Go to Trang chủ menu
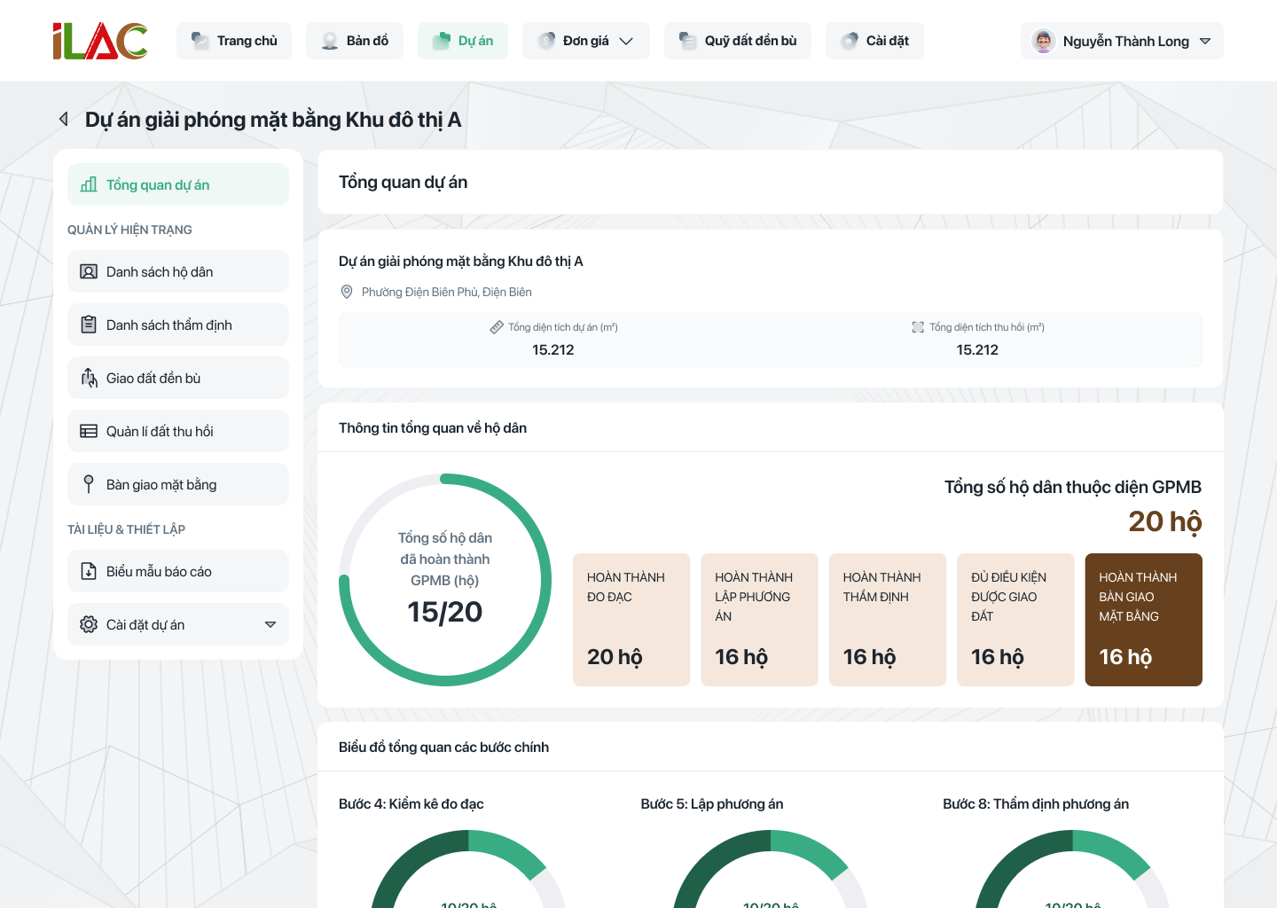 234,41
